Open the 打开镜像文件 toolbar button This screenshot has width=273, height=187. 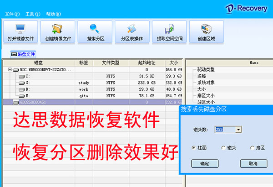tap(20, 31)
